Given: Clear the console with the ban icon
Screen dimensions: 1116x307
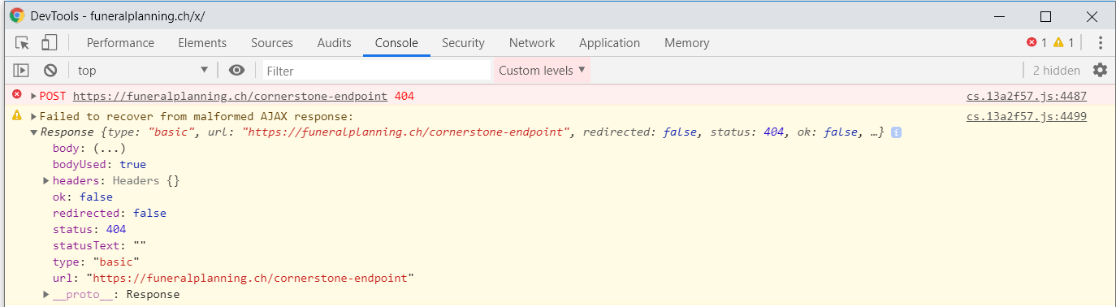Looking at the screenshot, I should (x=50, y=71).
